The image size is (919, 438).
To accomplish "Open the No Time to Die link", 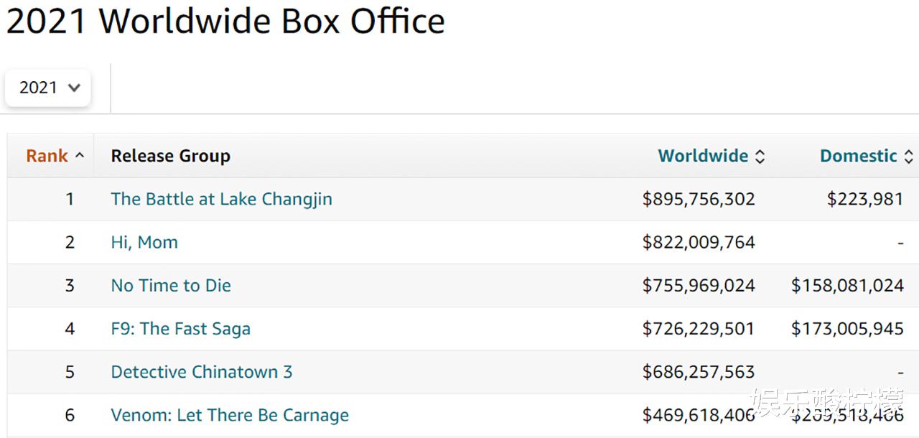I will 171,285.
